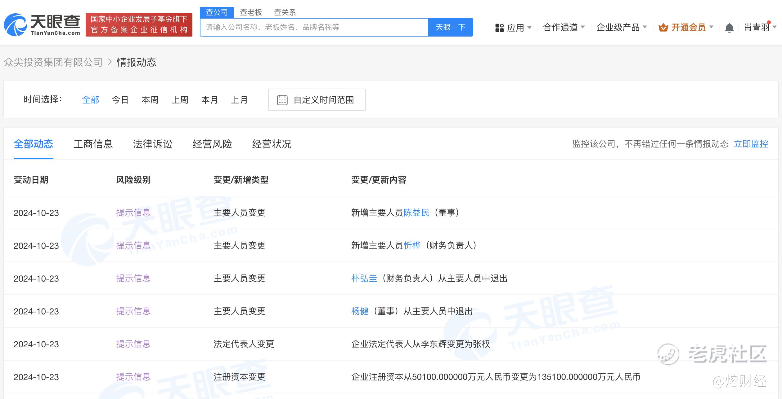782x399 pixels.
Task: Click the date 2024-10-23 in 注册资本变更 row
Action: pos(36,377)
